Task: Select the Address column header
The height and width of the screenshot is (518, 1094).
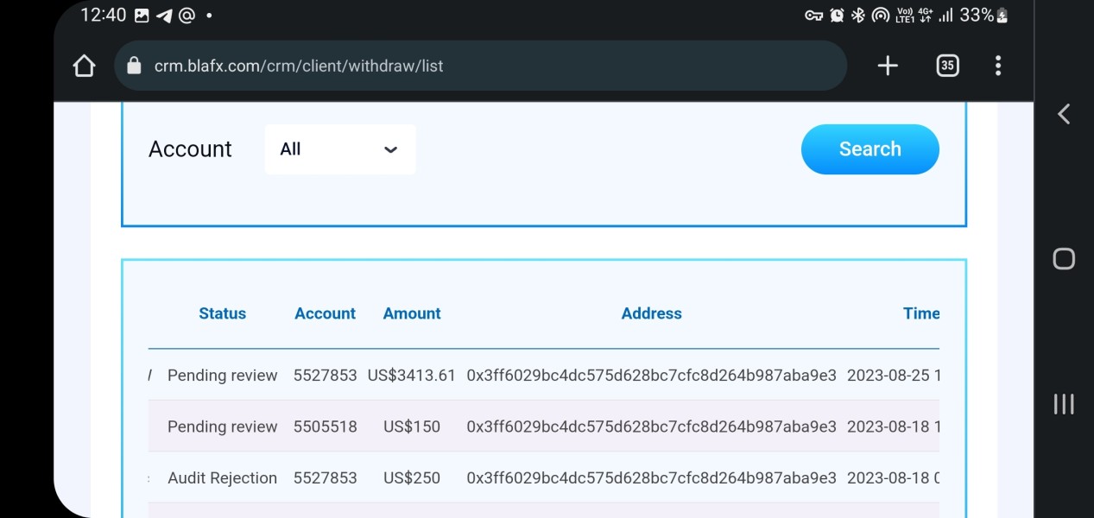Action: 651,313
